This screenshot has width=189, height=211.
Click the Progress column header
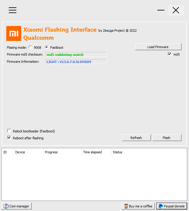(x=63, y=152)
